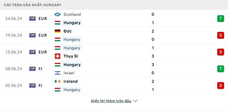Click the red B badge for Ireland match

(221, 85)
